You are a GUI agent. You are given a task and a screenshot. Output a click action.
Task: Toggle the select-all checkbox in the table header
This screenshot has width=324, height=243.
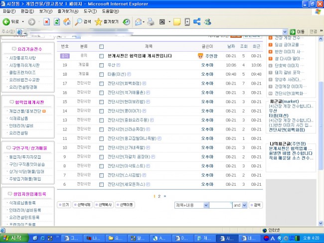[x=102, y=46]
